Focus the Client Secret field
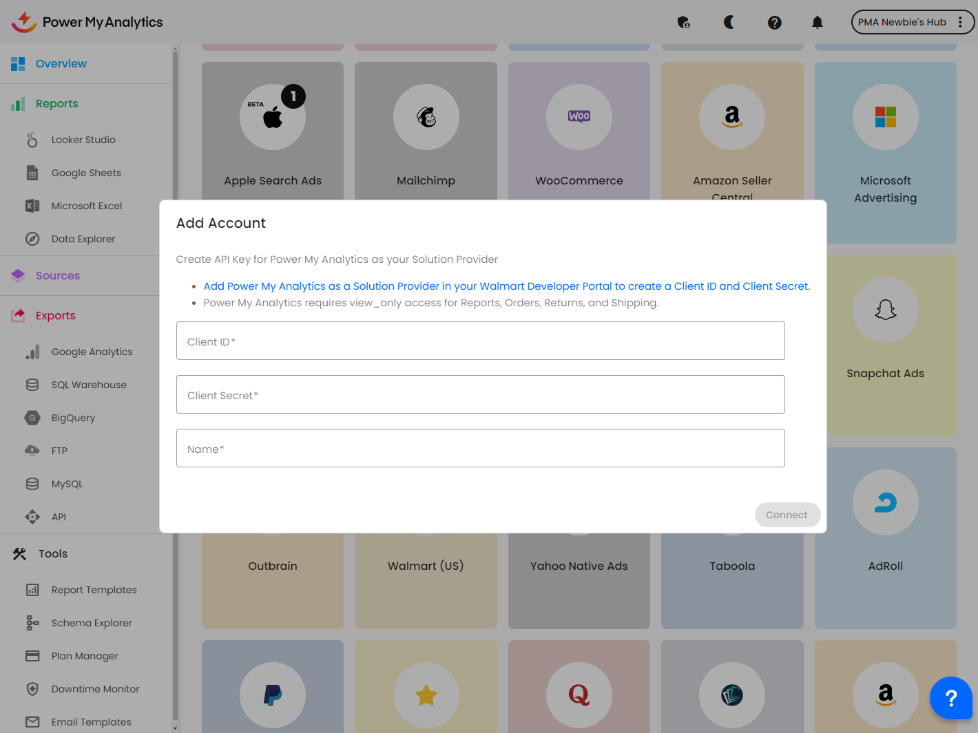 click(x=480, y=394)
